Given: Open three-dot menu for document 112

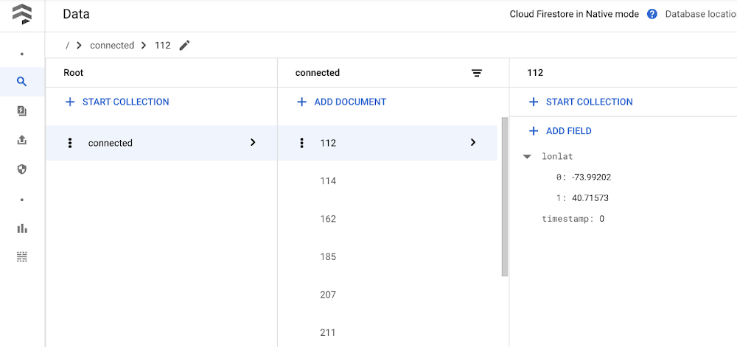Looking at the screenshot, I should (301, 143).
